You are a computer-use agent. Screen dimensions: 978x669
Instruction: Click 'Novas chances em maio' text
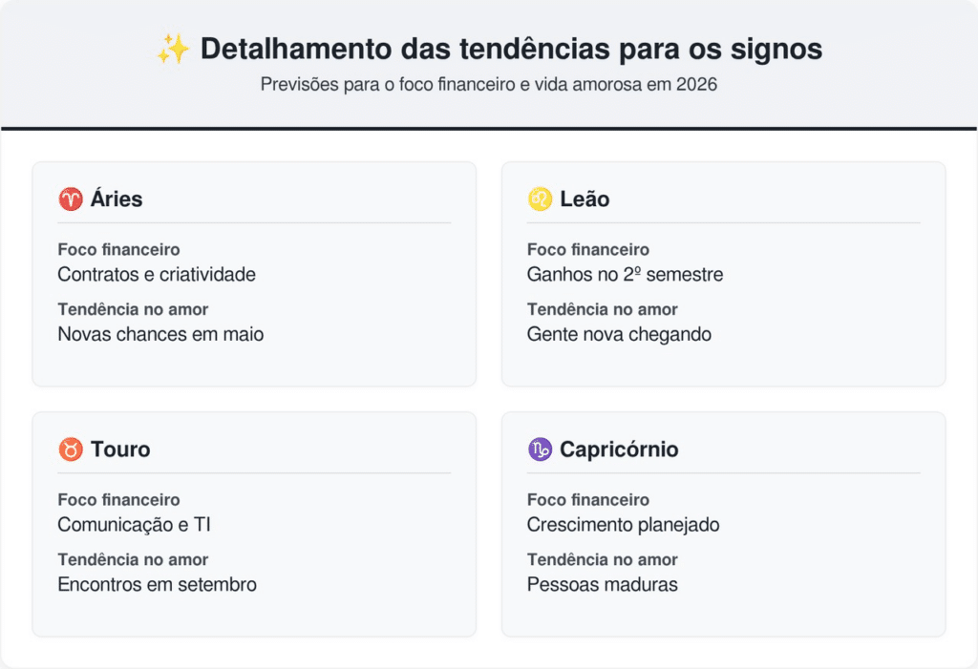point(160,334)
